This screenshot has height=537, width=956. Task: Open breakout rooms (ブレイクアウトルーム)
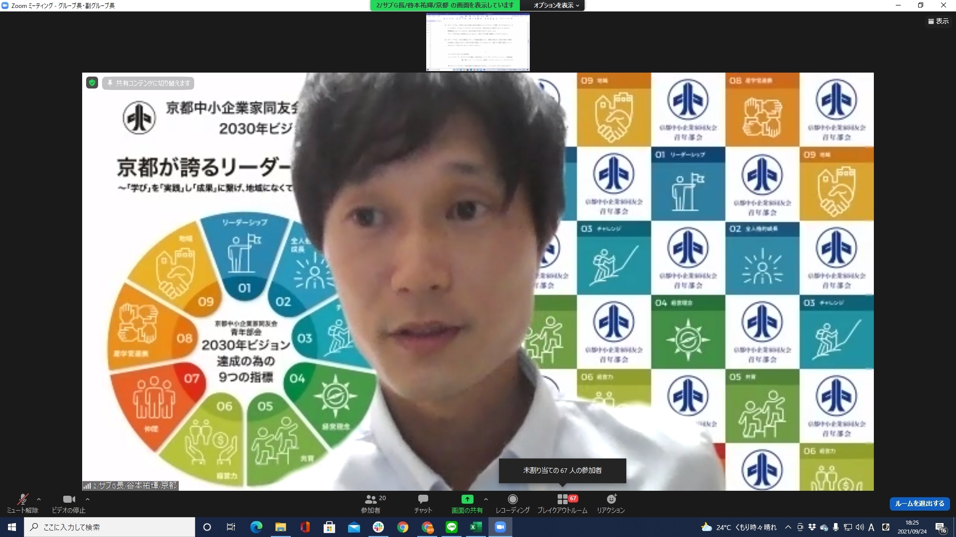(x=562, y=503)
